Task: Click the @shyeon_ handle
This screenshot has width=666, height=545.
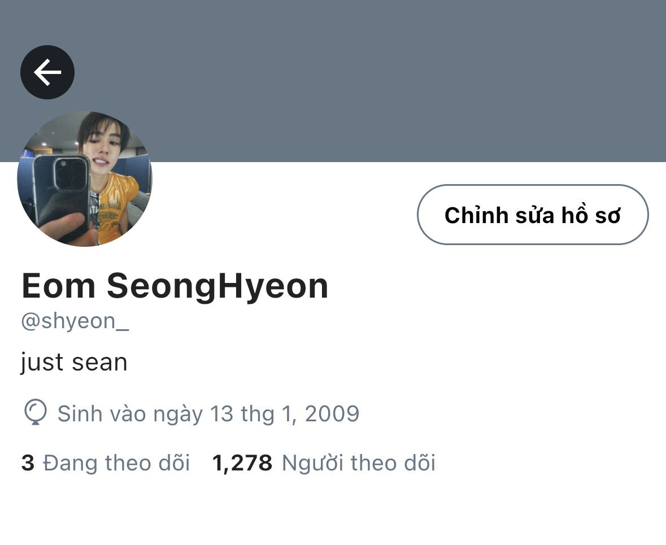Action: [75, 321]
